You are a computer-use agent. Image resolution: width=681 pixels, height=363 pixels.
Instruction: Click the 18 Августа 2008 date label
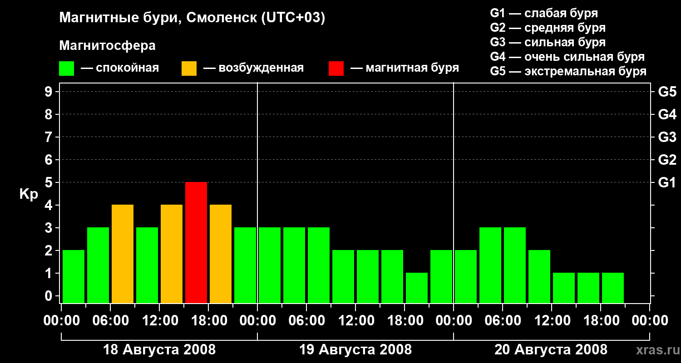pyautogui.click(x=159, y=349)
